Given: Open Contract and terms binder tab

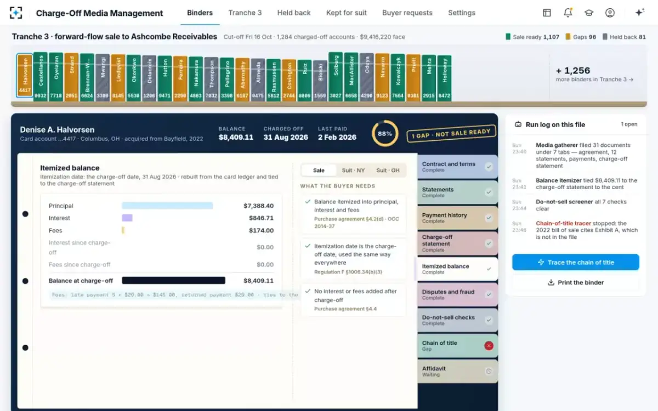Looking at the screenshot, I should click(x=457, y=167).
